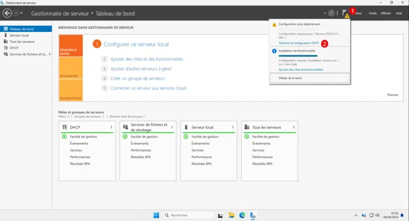The image size is (409, 221).
Task: Expand the Services de fichiers sidebar arrow
Action: pyautogui.click(x=50, y=54)
